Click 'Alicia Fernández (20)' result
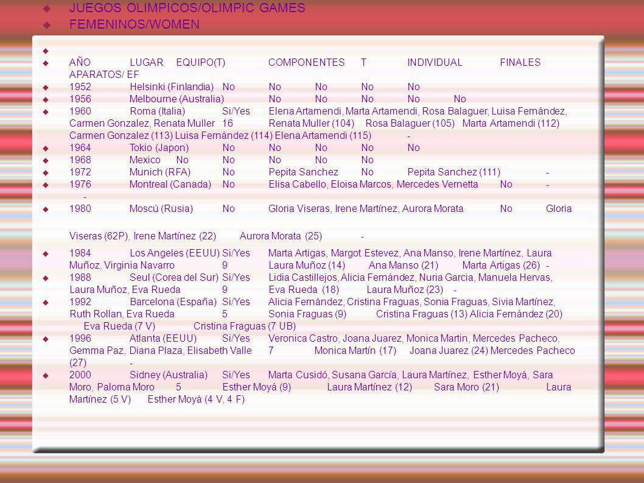This screenshot has width=644, height=483. pyautogui.click(x=516, y=314)
